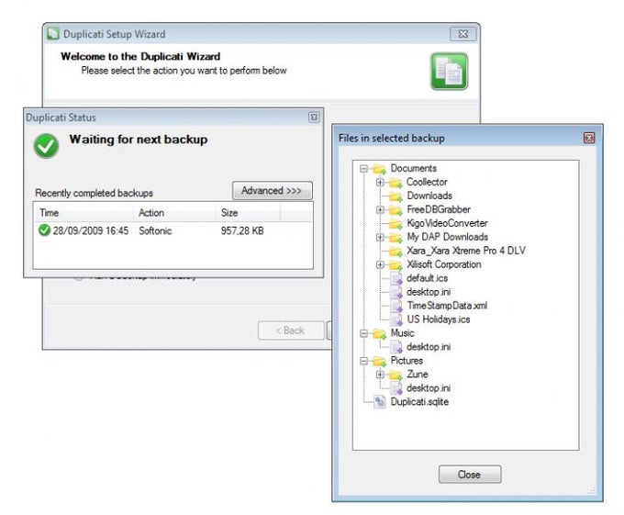Click the Duplicati.sqlite database icon
Screen dimensions: 624x515
tap(380, 402)
